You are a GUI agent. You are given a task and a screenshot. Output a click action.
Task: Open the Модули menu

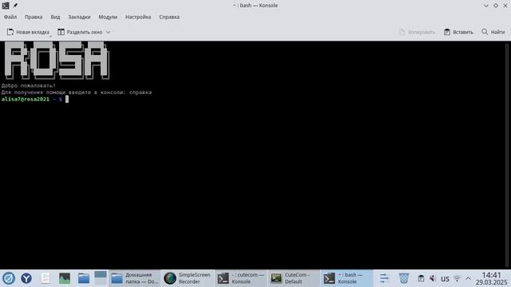[108, 17]
